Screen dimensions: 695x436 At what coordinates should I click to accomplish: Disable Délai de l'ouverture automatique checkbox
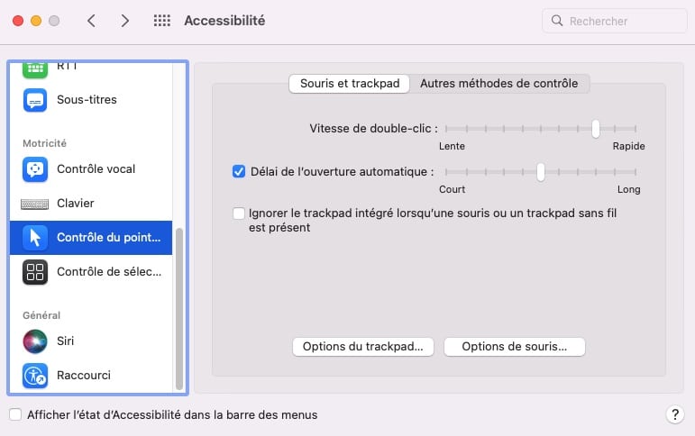[239, 171]
